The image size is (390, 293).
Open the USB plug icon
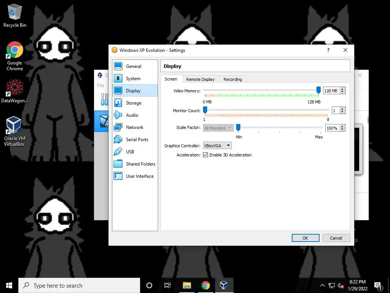point(118,151)
